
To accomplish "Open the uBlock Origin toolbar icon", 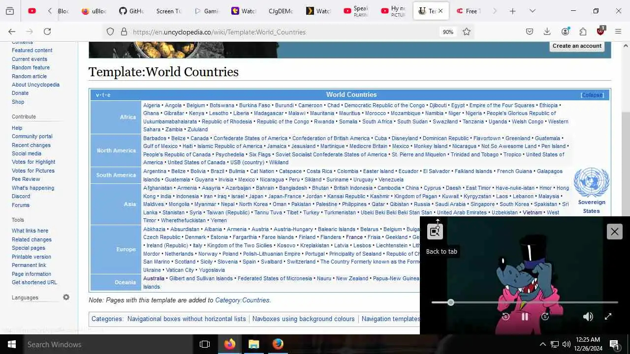I will coord(600,31).
